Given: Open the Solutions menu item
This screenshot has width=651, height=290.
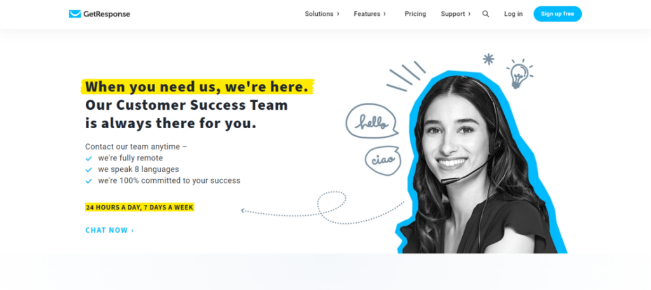Looking at the screenshot, I should [319, 14].
